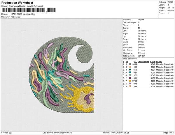Select the design name CARHARTT painting 4,8in

coord(24,14)
